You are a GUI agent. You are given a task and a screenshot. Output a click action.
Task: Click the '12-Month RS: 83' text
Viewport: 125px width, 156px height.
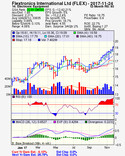coord(102,6)
